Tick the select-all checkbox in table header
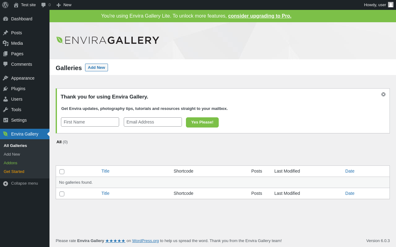Image resolution: width=396 pixels, height=247 pixels. click(62, 172)
